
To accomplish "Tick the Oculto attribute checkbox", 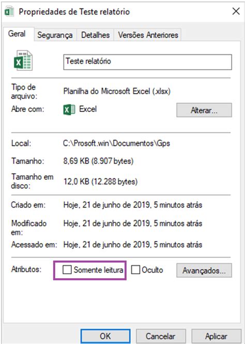I will tap(135, 270).
